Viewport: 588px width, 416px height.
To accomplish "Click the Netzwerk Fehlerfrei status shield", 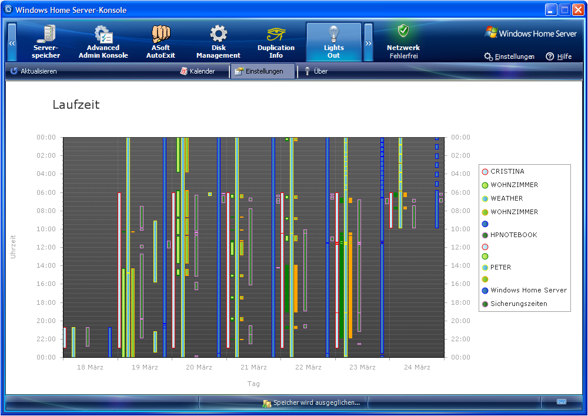I will 403,31.
